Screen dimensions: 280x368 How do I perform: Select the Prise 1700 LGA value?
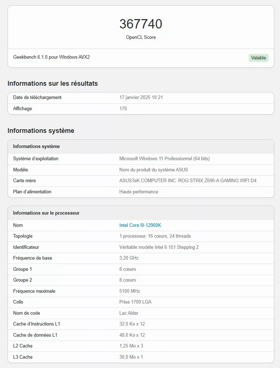pyautogui.click(x=135, y=302)
